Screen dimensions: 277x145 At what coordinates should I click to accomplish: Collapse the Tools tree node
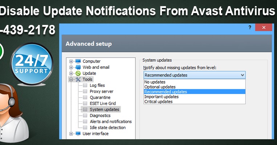coord(71,80)
